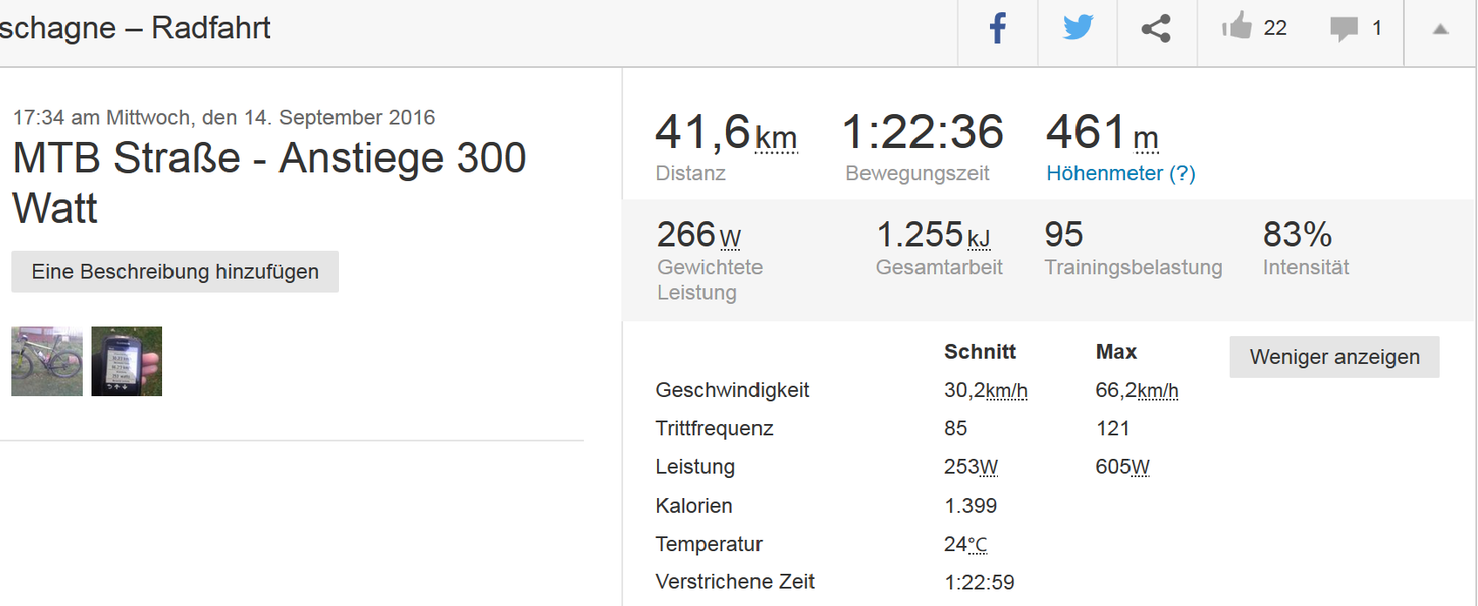
Task: Click the '°C' unit beside temperature 24
Action: click(977, 545)
